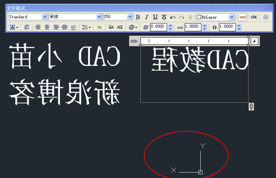
Task: Open the options menu round button
Action: pyautogui.click(x=266, y=17)
